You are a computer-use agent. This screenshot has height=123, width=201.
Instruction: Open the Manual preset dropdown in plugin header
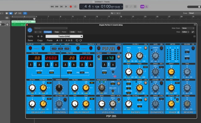pyautogui.click(x=51, y=28)
